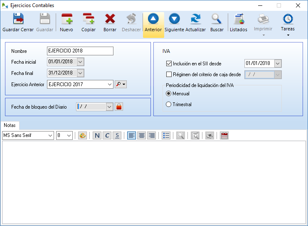This screenshot has width=308, height=226.
Task: Click the Imprimir printer icon
Action: coord(263,19)
